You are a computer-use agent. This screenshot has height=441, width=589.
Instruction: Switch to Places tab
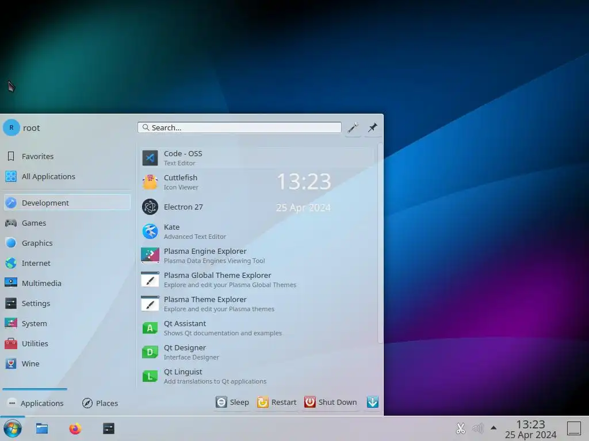pyautogui.click(x=100, y=403)
